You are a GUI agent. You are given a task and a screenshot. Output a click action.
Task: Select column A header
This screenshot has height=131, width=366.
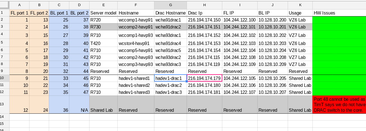click(x=19, y=5)
